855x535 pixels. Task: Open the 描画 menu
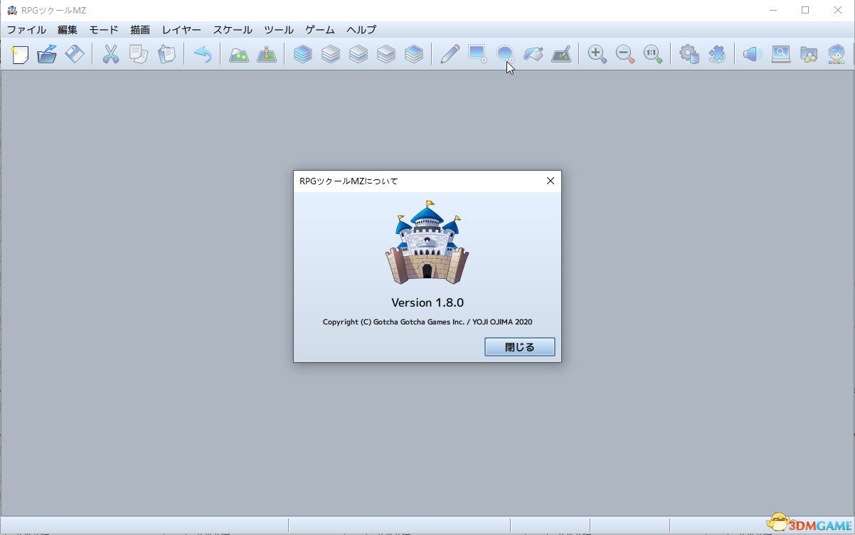coord(140,30)
